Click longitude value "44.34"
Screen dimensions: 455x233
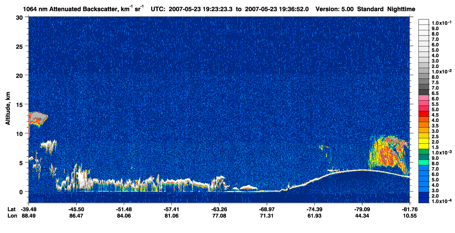[362, 216]
